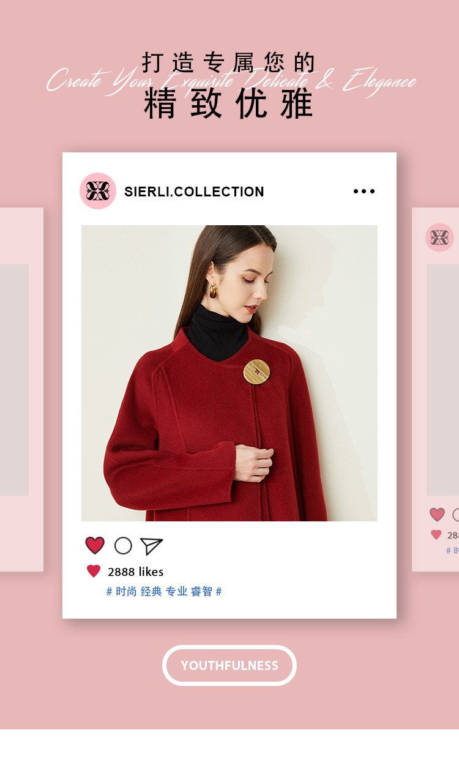Click the YOUTHFULNESS pill button
Image resolution: width=459 pixels, height=760 pixels.
[x=229, y=665]
